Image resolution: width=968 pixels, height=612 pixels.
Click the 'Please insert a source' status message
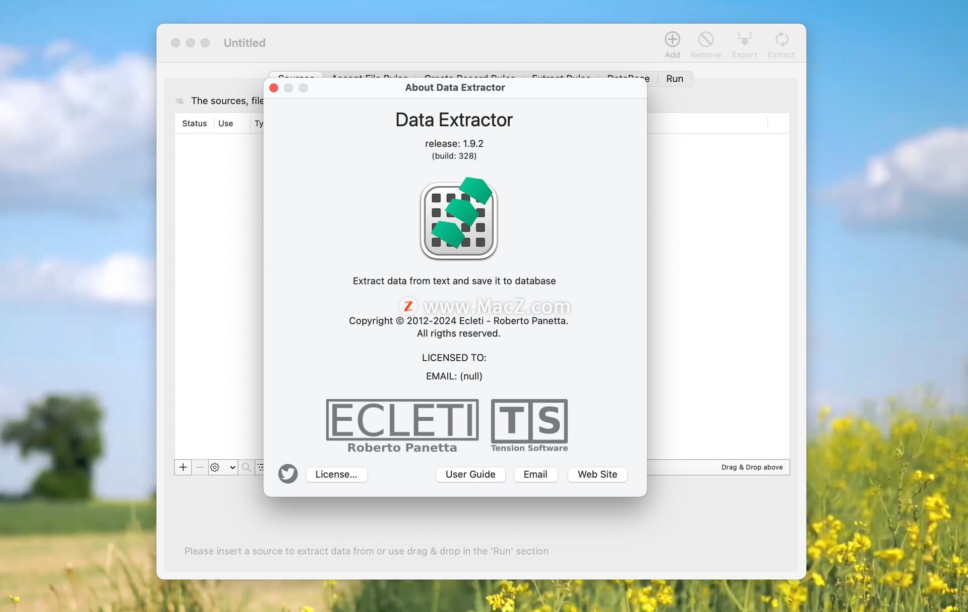(367, 551)
